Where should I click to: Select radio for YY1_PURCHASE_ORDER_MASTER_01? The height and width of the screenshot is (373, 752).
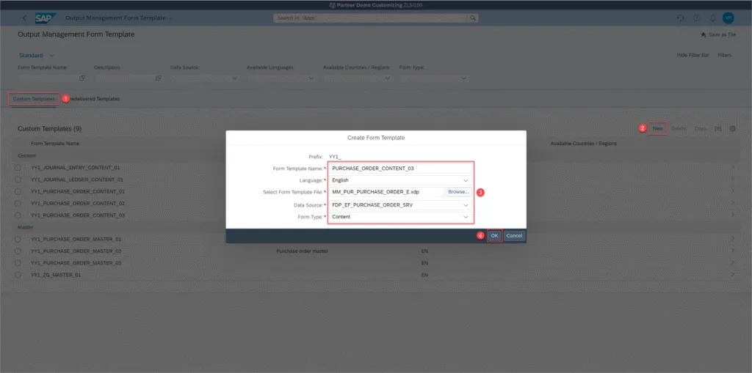(18, 239)
